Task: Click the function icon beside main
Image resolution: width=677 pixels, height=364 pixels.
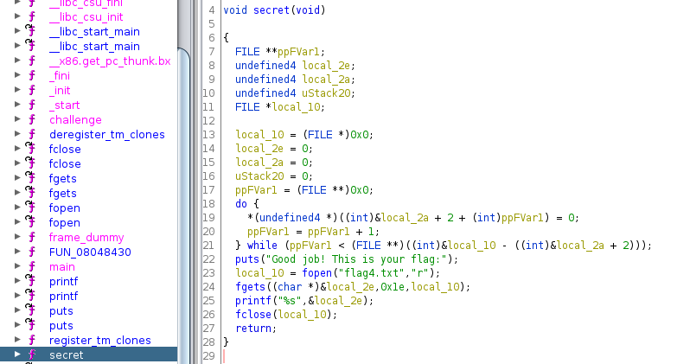Action: coord(32,266)
